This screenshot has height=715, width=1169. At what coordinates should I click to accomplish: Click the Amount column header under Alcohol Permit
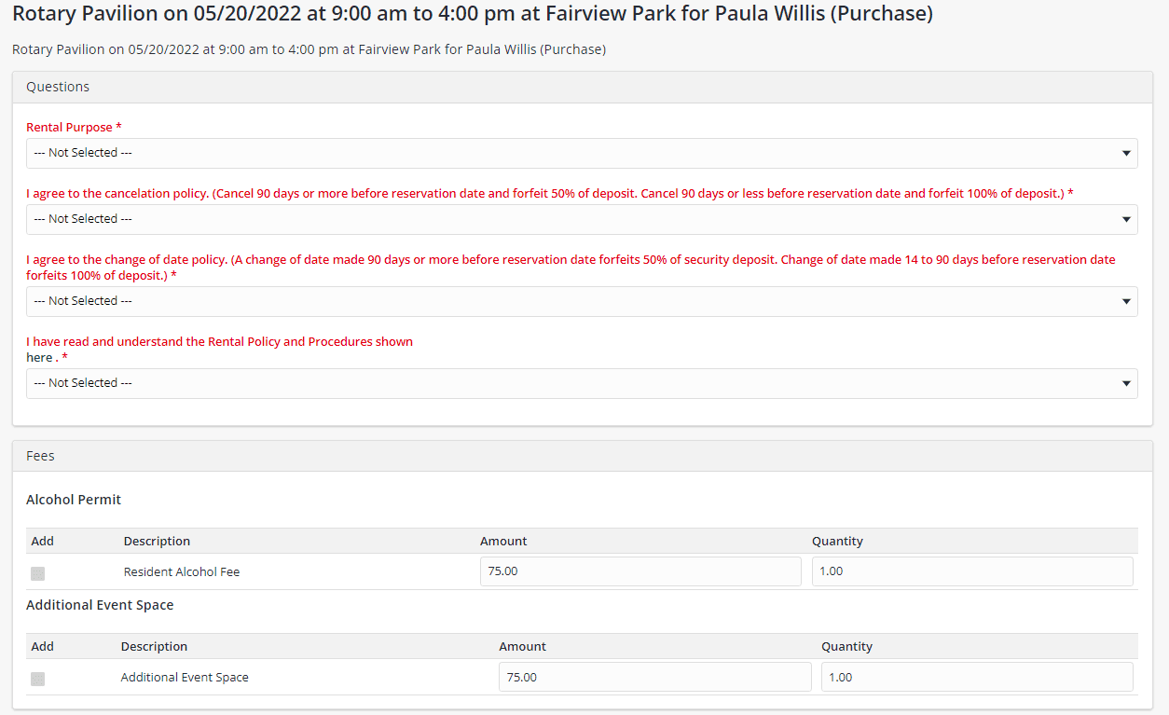point(503,542)
